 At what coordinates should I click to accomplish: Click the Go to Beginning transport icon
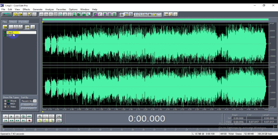coord(5,121)
